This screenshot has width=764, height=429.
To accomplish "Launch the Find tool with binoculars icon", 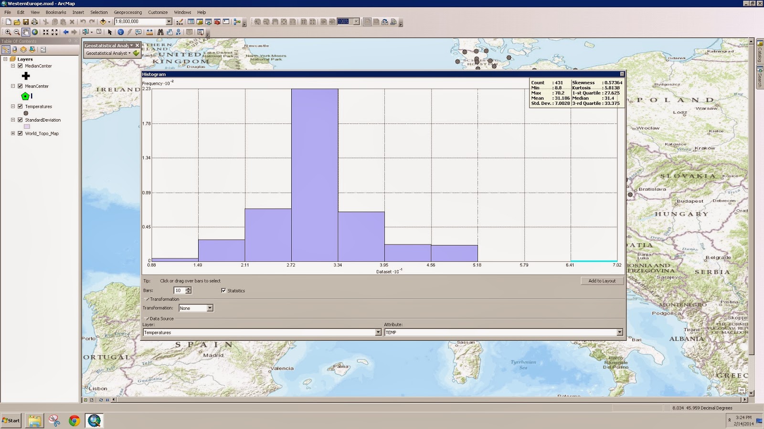I will pos(160,32).
